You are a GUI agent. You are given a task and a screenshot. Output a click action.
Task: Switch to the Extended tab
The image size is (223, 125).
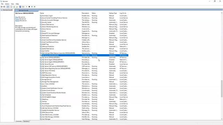tap(18, 121)
